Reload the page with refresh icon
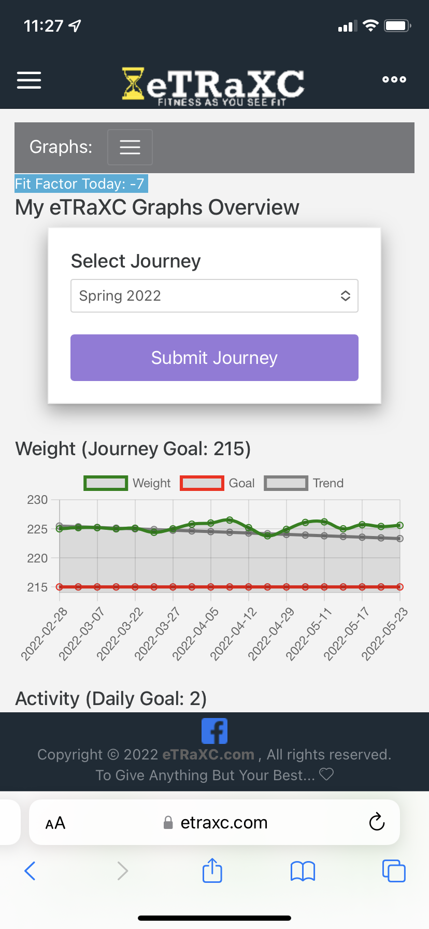Image resolution: width=429 pixels, height=929 pixels. click(x=377, y=822)
